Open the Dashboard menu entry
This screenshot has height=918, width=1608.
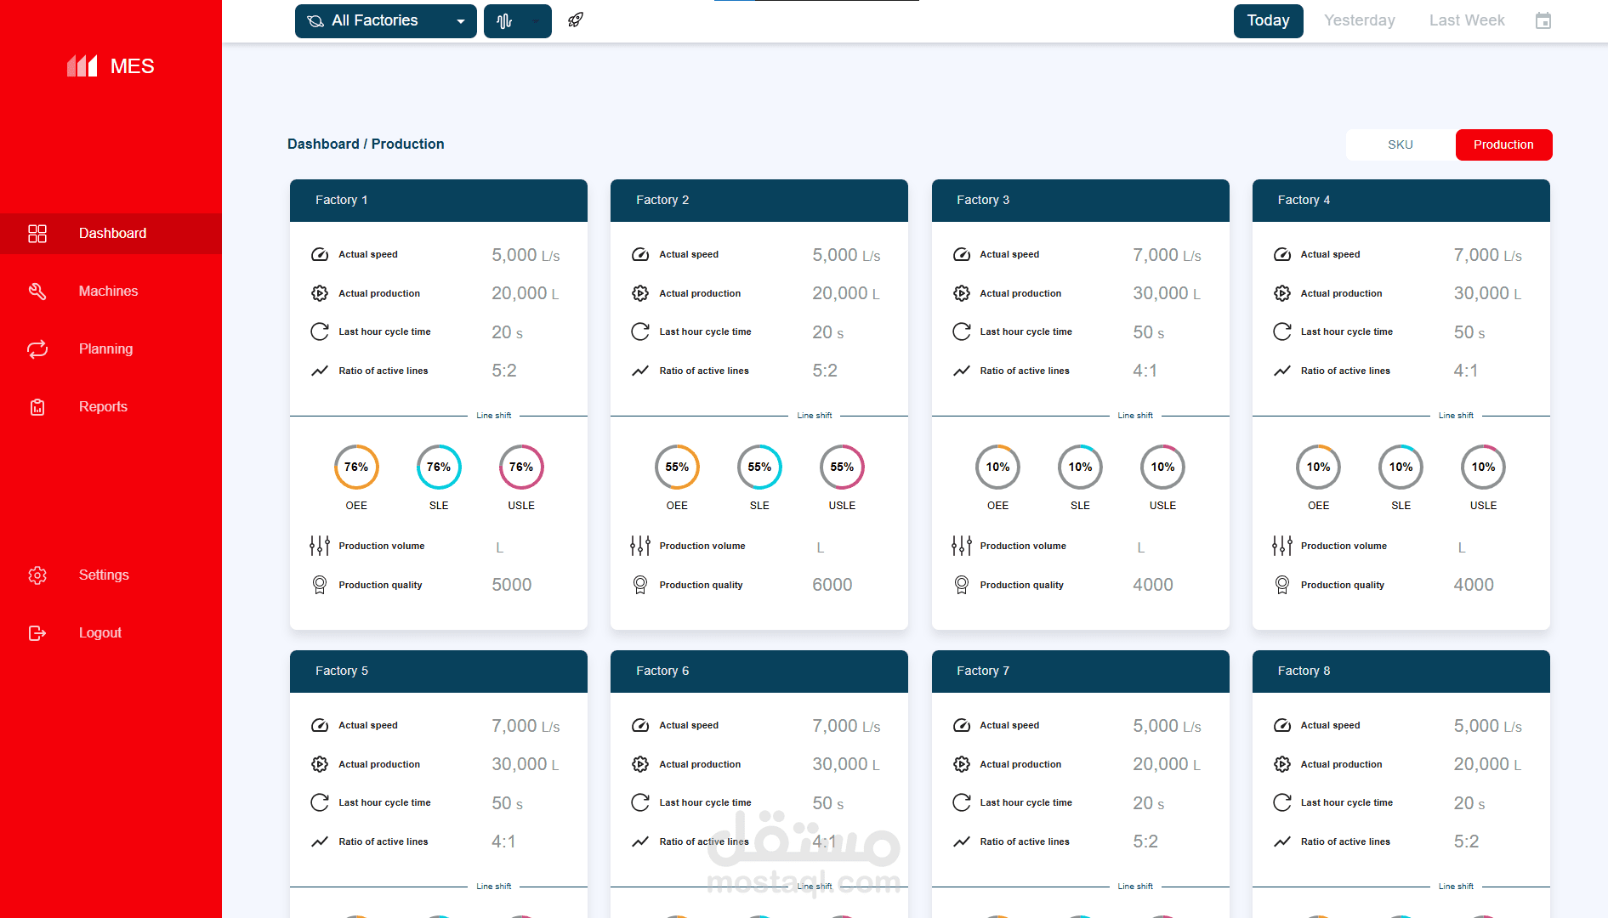click(112, 233)
